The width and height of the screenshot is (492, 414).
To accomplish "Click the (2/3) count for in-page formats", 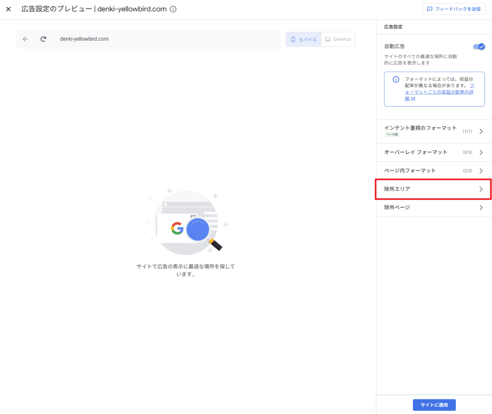I will [x=467, y=171].
